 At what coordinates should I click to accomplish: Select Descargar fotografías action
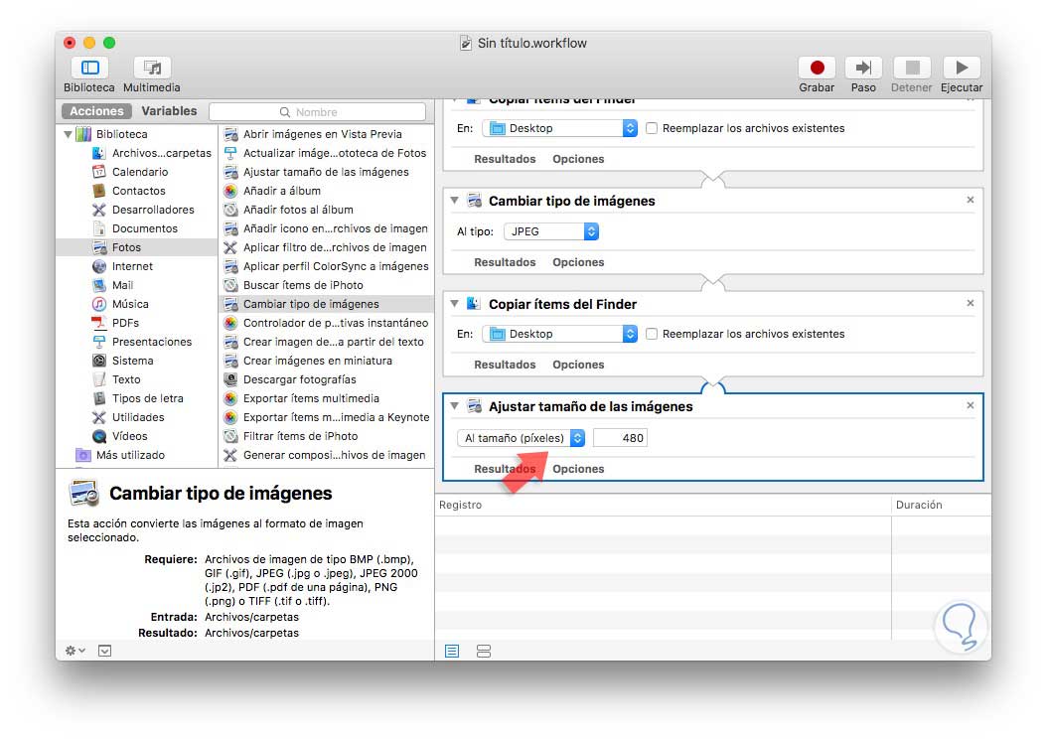click(x=299, y=380)
